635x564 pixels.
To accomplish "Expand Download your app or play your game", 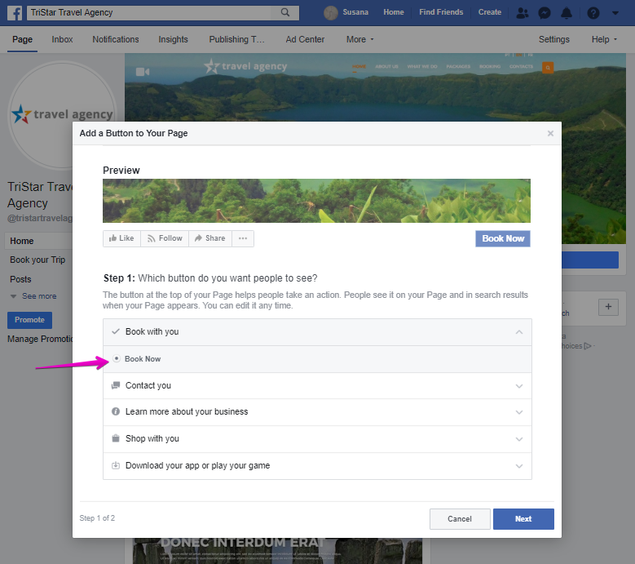I will 519,466.
